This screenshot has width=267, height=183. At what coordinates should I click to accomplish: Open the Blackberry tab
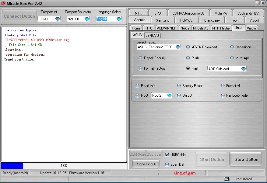pos(212,20)
